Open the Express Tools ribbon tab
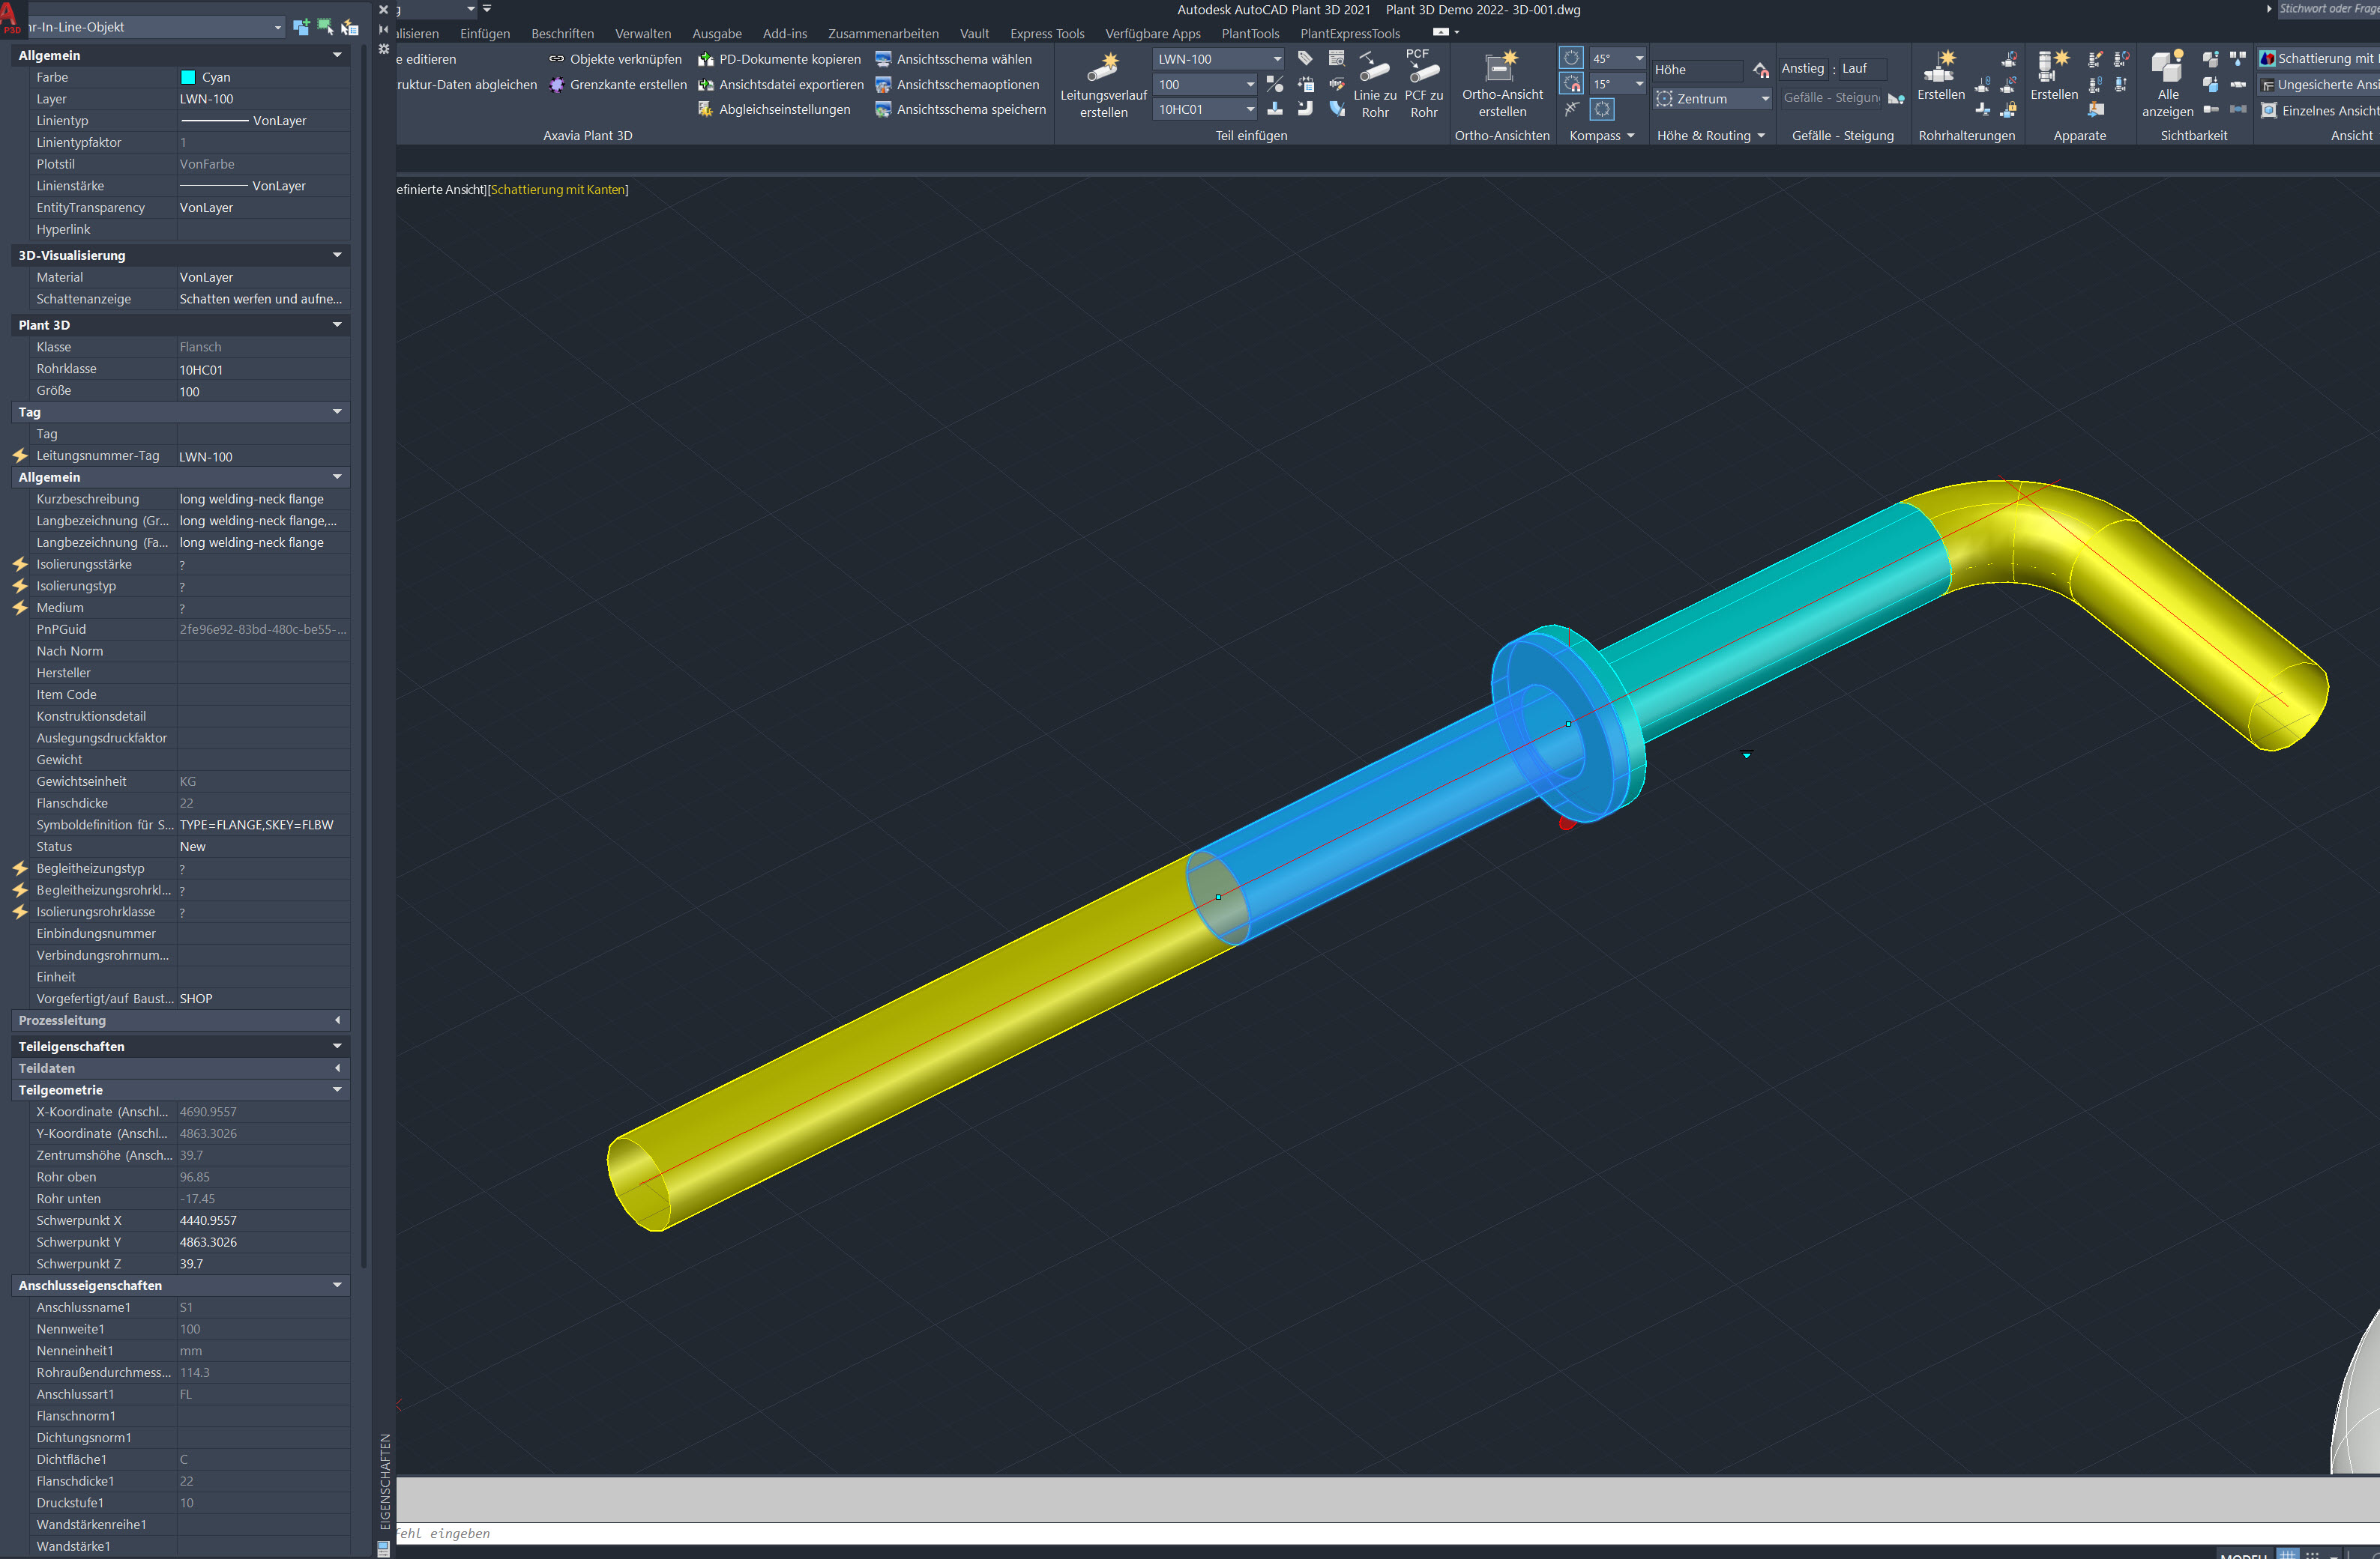The height and width of the screenshot is (1559, 2380). pyautogui.click(x=1046, y=34)
